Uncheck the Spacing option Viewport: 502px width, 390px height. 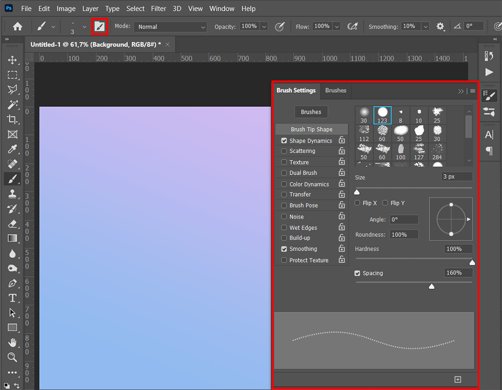[x=357, y=273]
